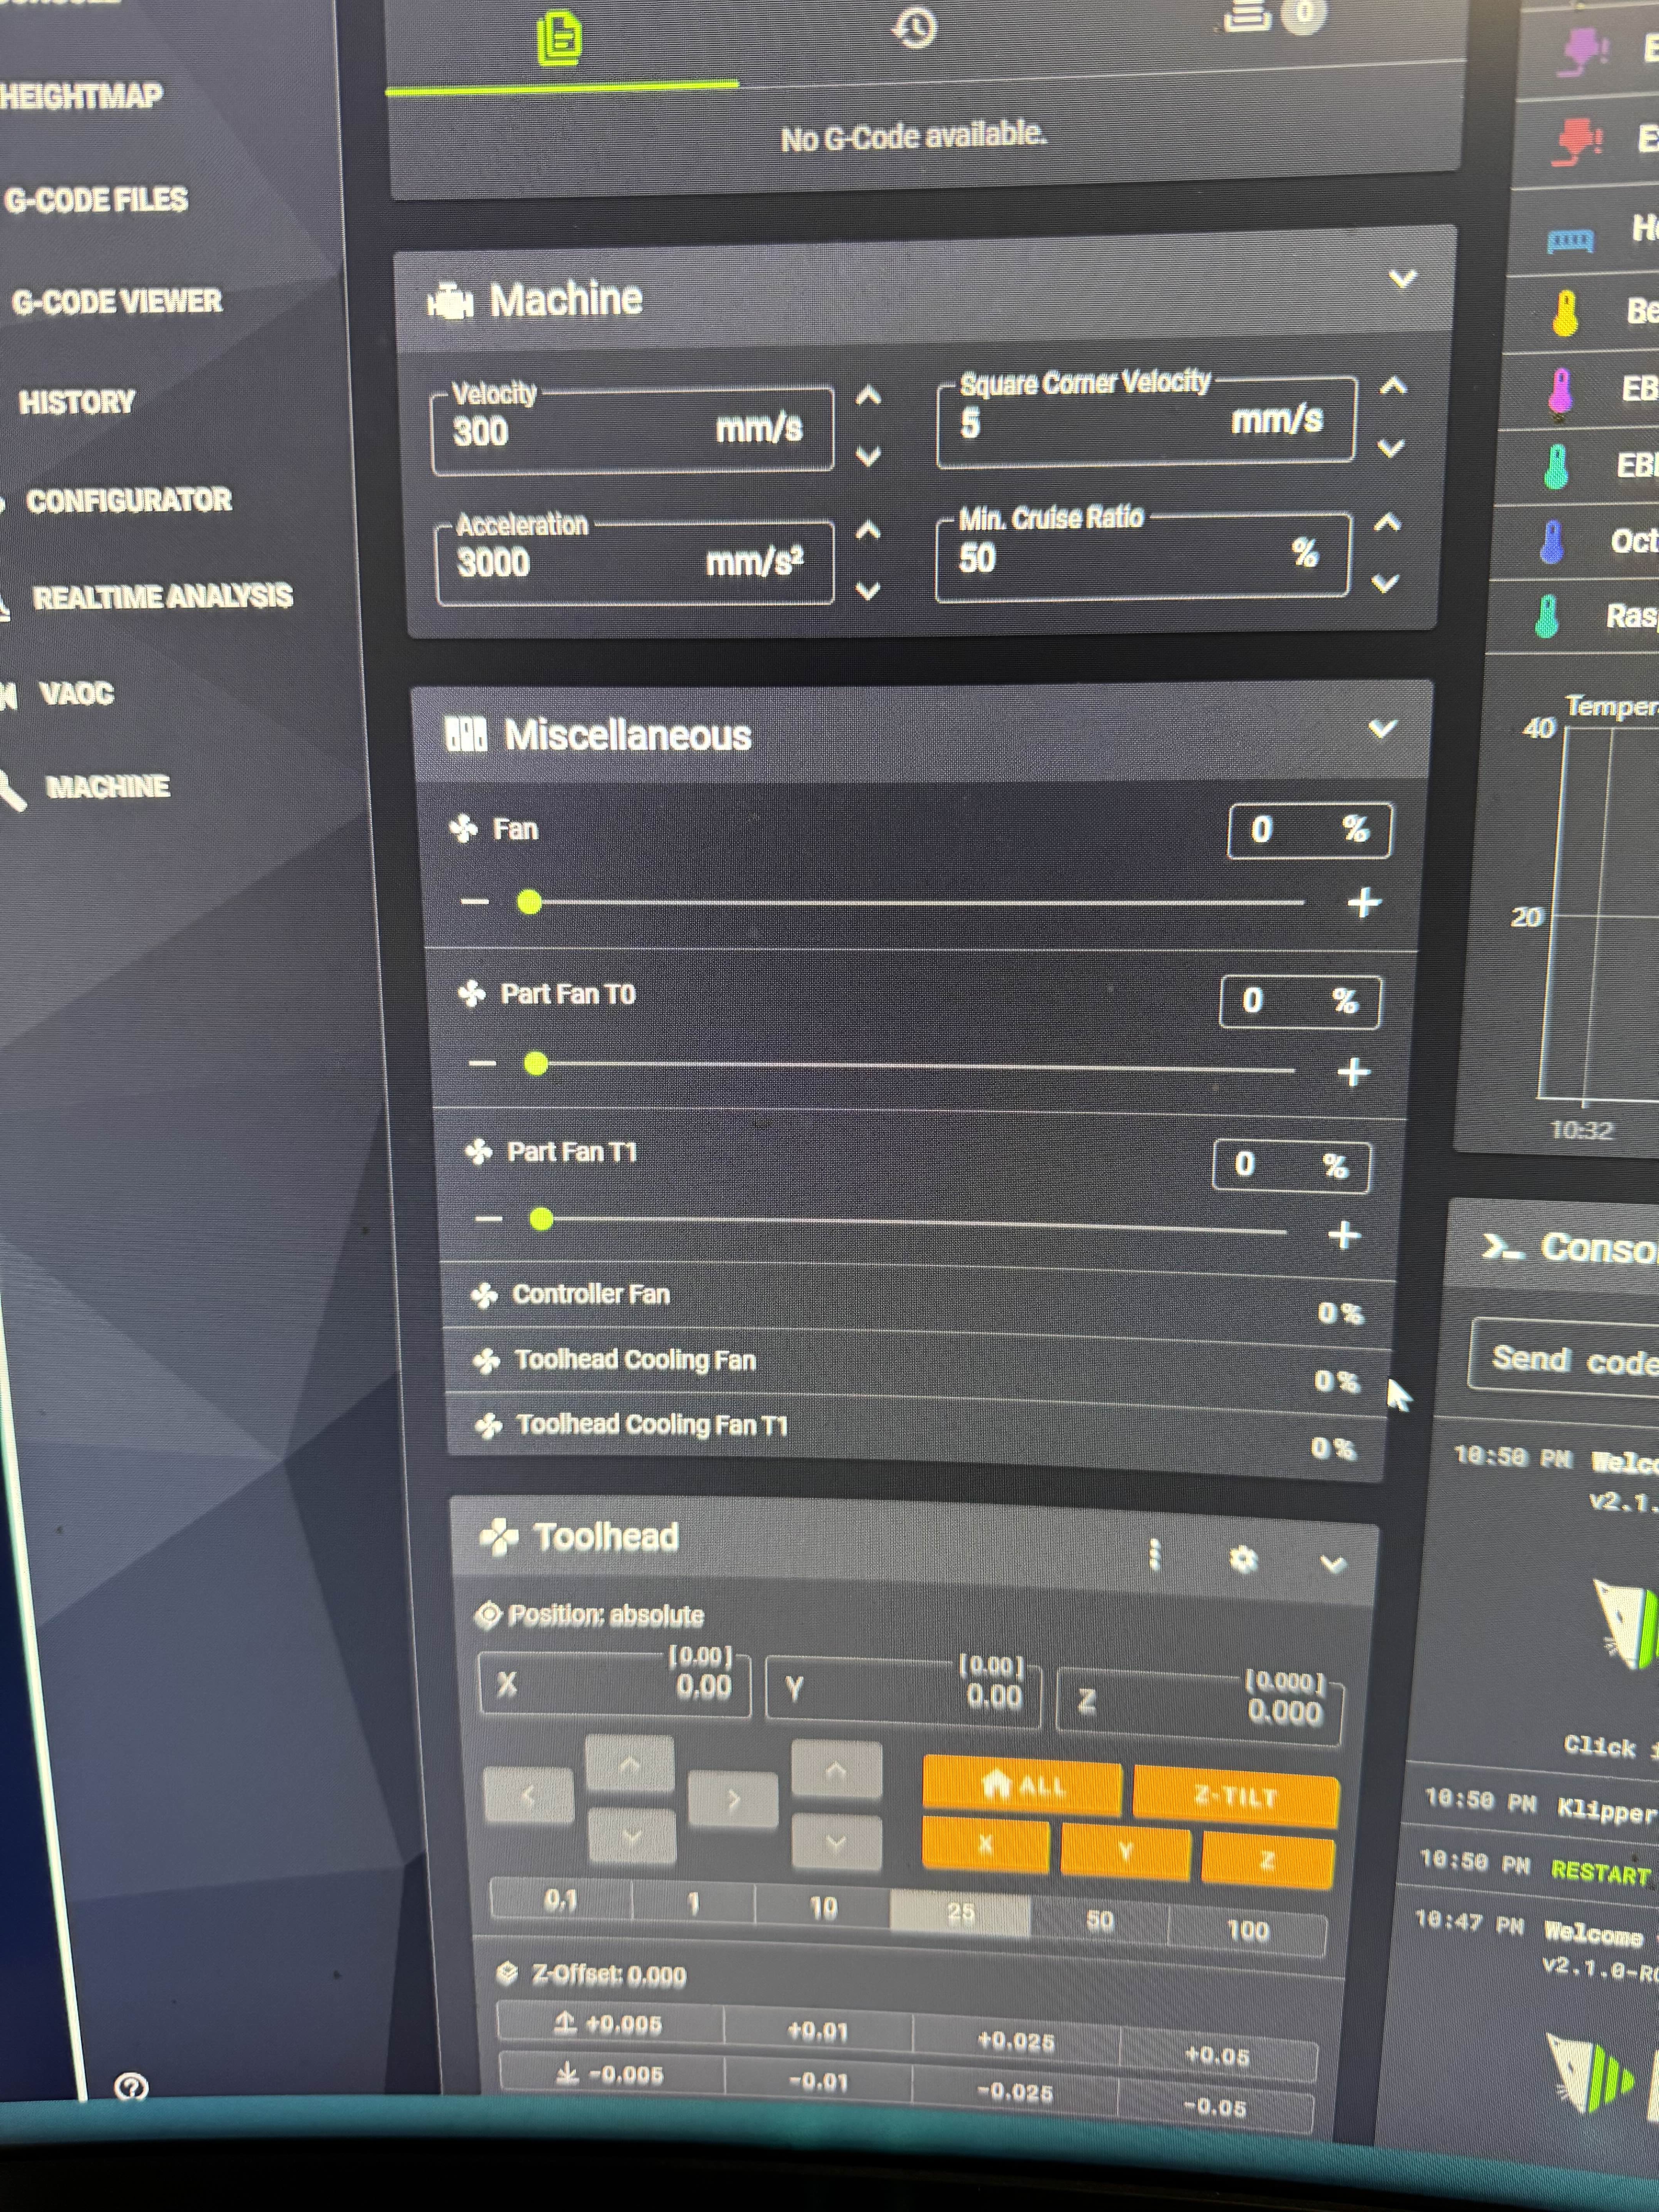Viewport: 1659px width, 2212px height.
Task: Increase Square Corner Velocity up arrow
Action: 1393,386
